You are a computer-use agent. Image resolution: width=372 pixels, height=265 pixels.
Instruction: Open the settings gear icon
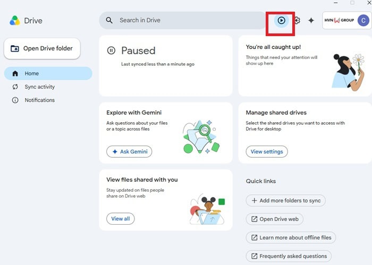(297, 20)
